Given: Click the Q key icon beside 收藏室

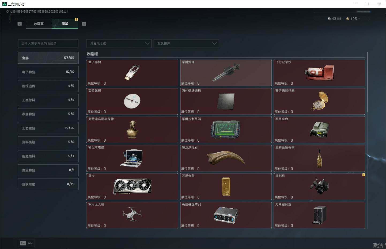Looking at the screenshot, I should 20,24.
